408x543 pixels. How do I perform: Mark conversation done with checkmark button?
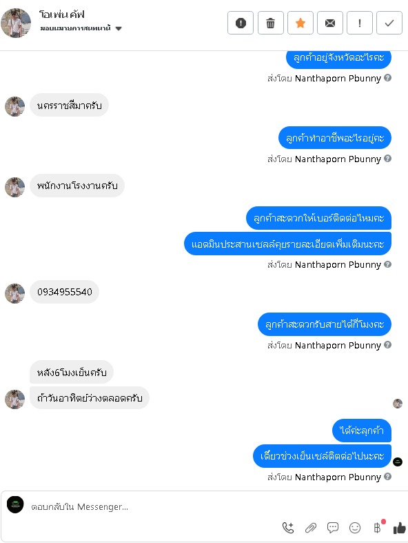click(x=389, y=23)
